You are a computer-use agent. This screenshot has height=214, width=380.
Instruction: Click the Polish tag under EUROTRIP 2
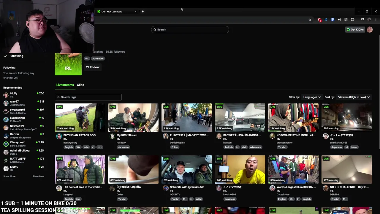pyautogui.click(x=175, y=147)
